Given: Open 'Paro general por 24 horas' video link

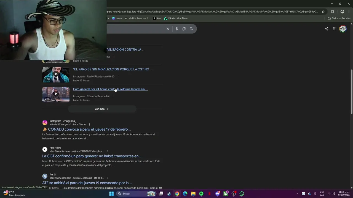Looking at the screenshot, I should (110, 89).
